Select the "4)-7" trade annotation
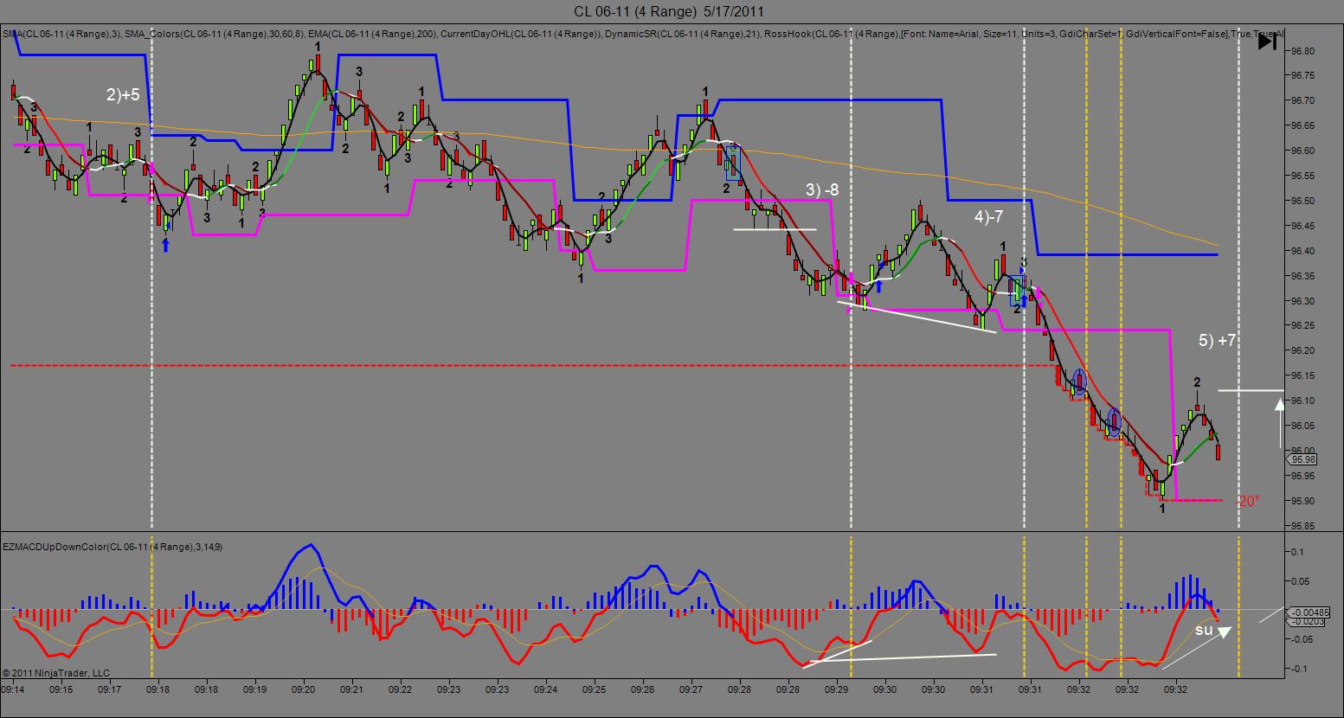The height and width of the screenshot is (718, 1344). coord(990,216)
